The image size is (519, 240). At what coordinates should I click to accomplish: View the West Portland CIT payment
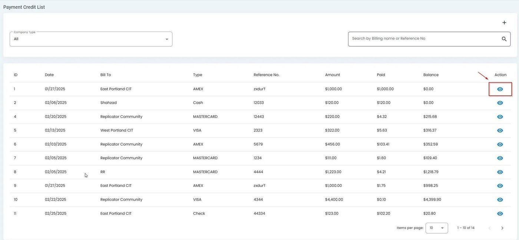click(500, 131)
